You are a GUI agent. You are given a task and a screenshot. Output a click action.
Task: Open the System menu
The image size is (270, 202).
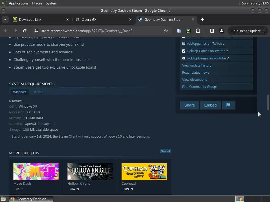(51, 3)
